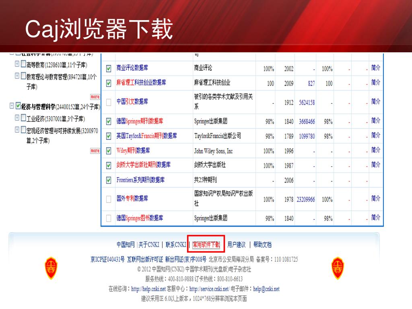Image resolution: width=412 pixels, height=309 pixels.
Task: Click 简介 for the Wiley期刊数据库 row
Action: coord(376,150)
